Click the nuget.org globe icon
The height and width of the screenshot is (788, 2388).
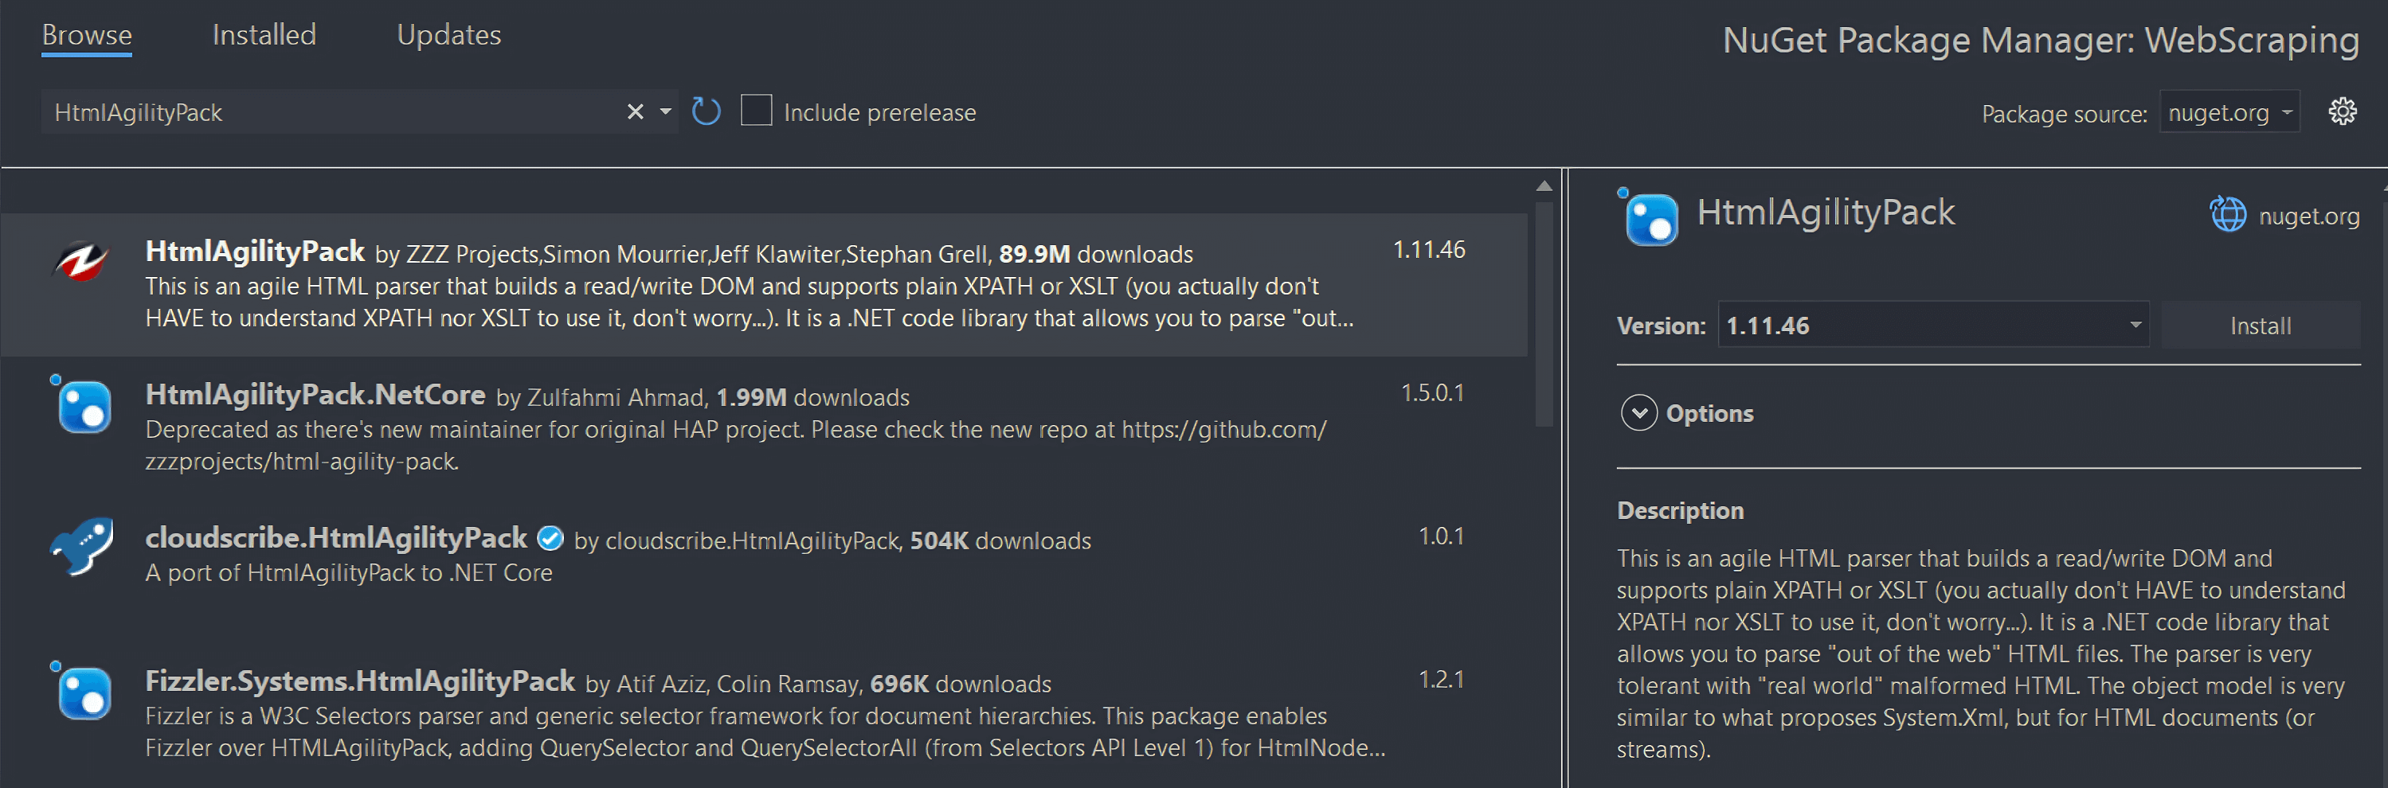tap(2228, 215)
